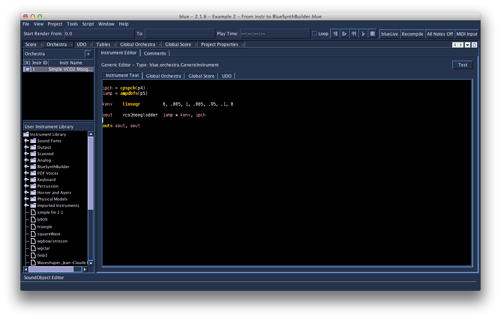Click the library horizontal scrollbar thumb

click(51, 269)
